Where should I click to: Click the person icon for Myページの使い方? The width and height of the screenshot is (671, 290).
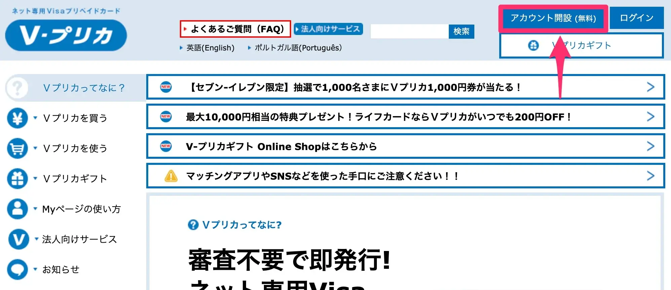pyautogui.click(x=17, y=209)
